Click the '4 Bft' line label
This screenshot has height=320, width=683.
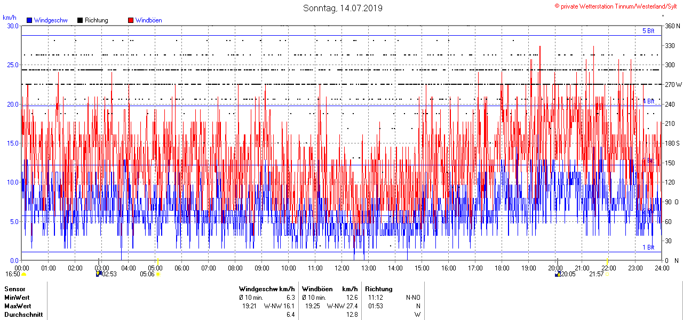coord(648,101)
